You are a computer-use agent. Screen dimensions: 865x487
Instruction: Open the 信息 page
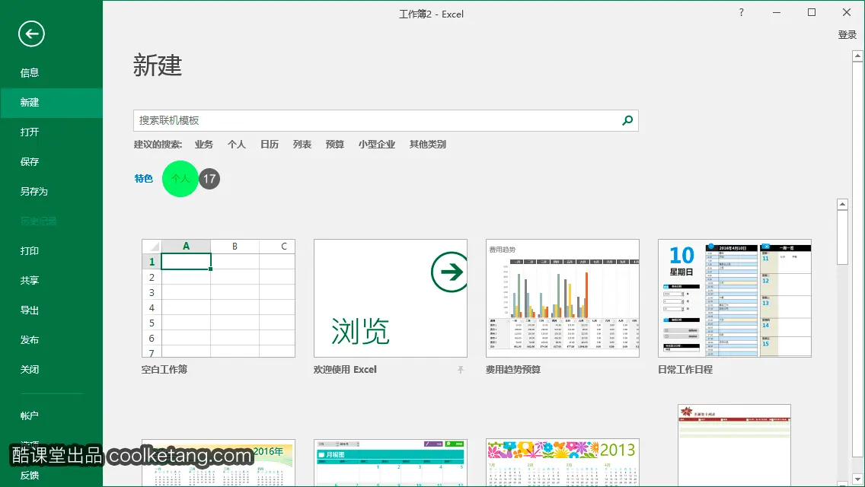coord(30,73)
